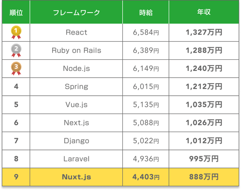The image size is (241, 190).
Task: Select rank number 9 cell
Action: click(16, 177)
